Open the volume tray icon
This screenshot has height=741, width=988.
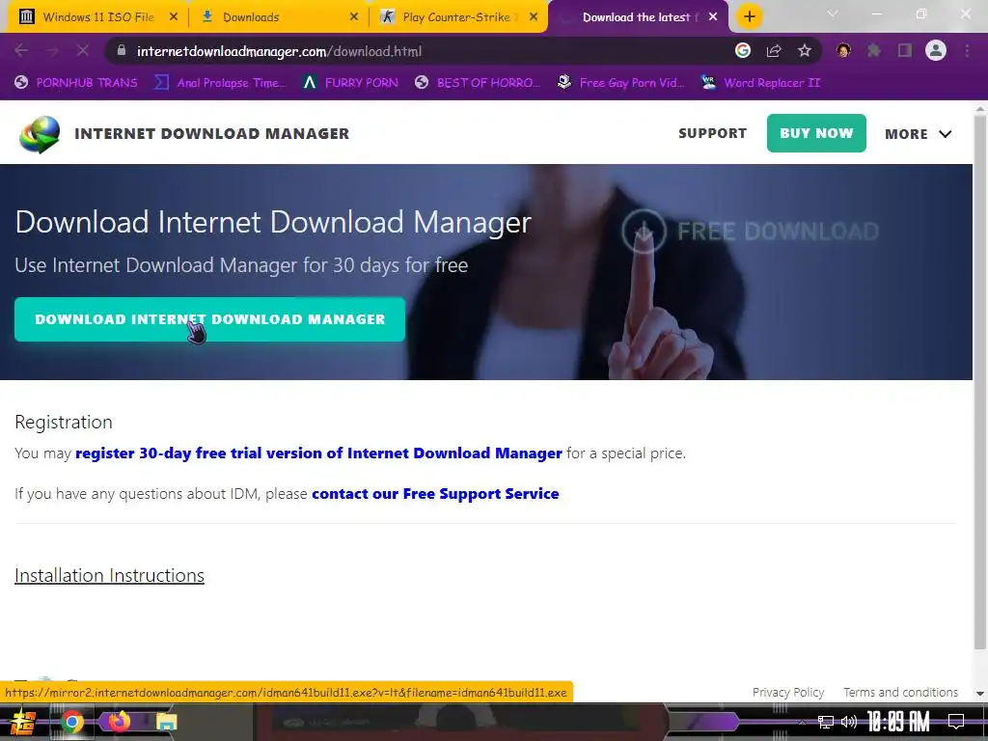click(849, 722)
